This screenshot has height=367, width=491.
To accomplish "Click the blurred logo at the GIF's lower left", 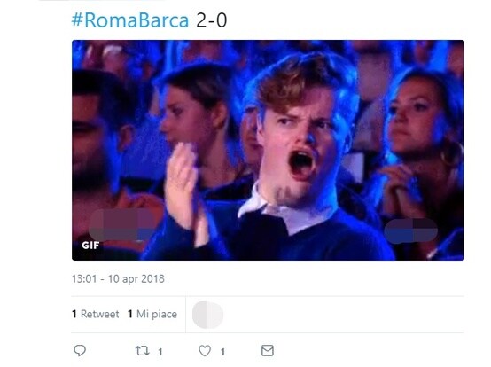I will [121, 225].
